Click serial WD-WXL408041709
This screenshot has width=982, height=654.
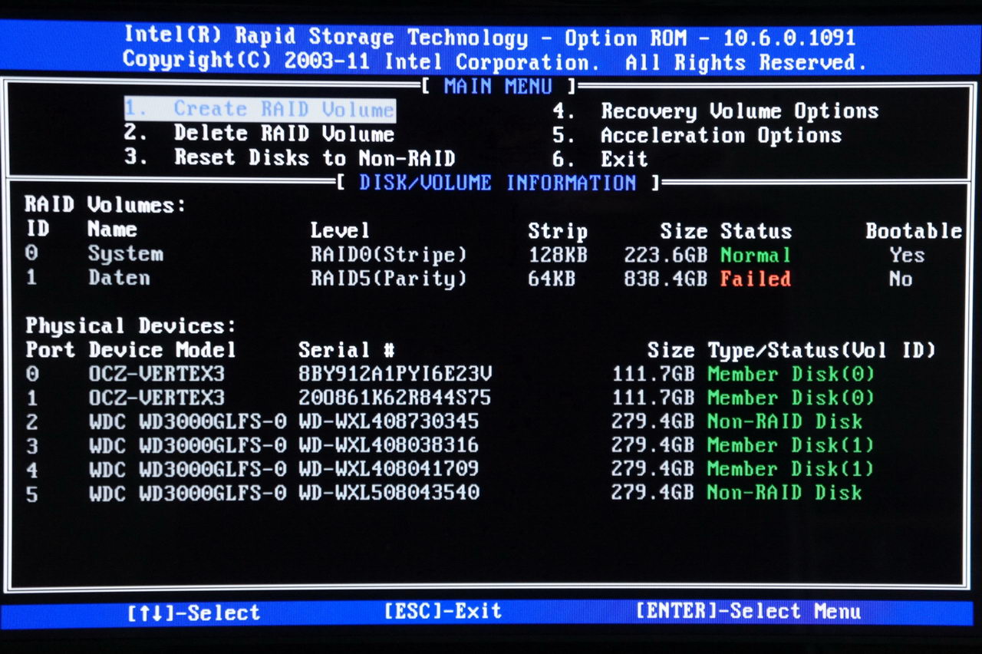(389, 469)
